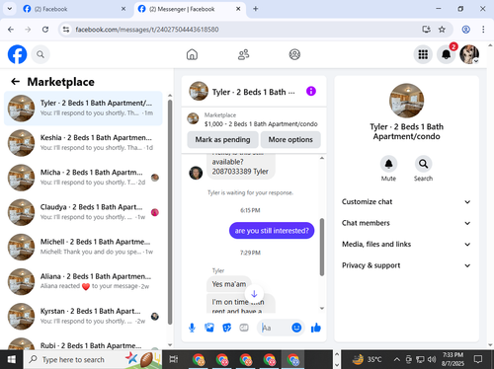Screen dimensions: 494x369
Task: Click the back arrow beside Marketplace
Action: [x=16, y=81]
